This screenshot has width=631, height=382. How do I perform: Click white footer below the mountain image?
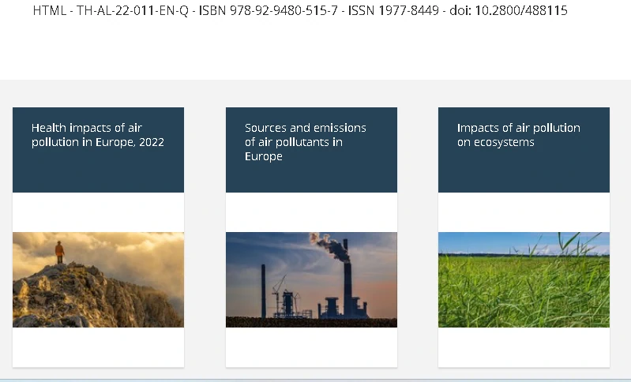[98, 347]
